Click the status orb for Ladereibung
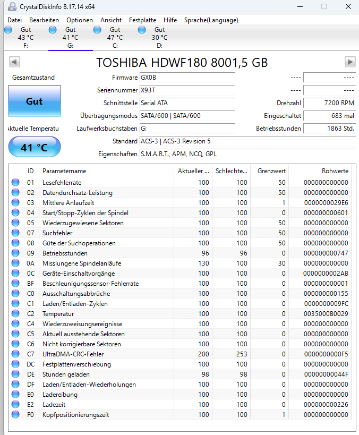This screenshot has width=359, height=435. 15,394
